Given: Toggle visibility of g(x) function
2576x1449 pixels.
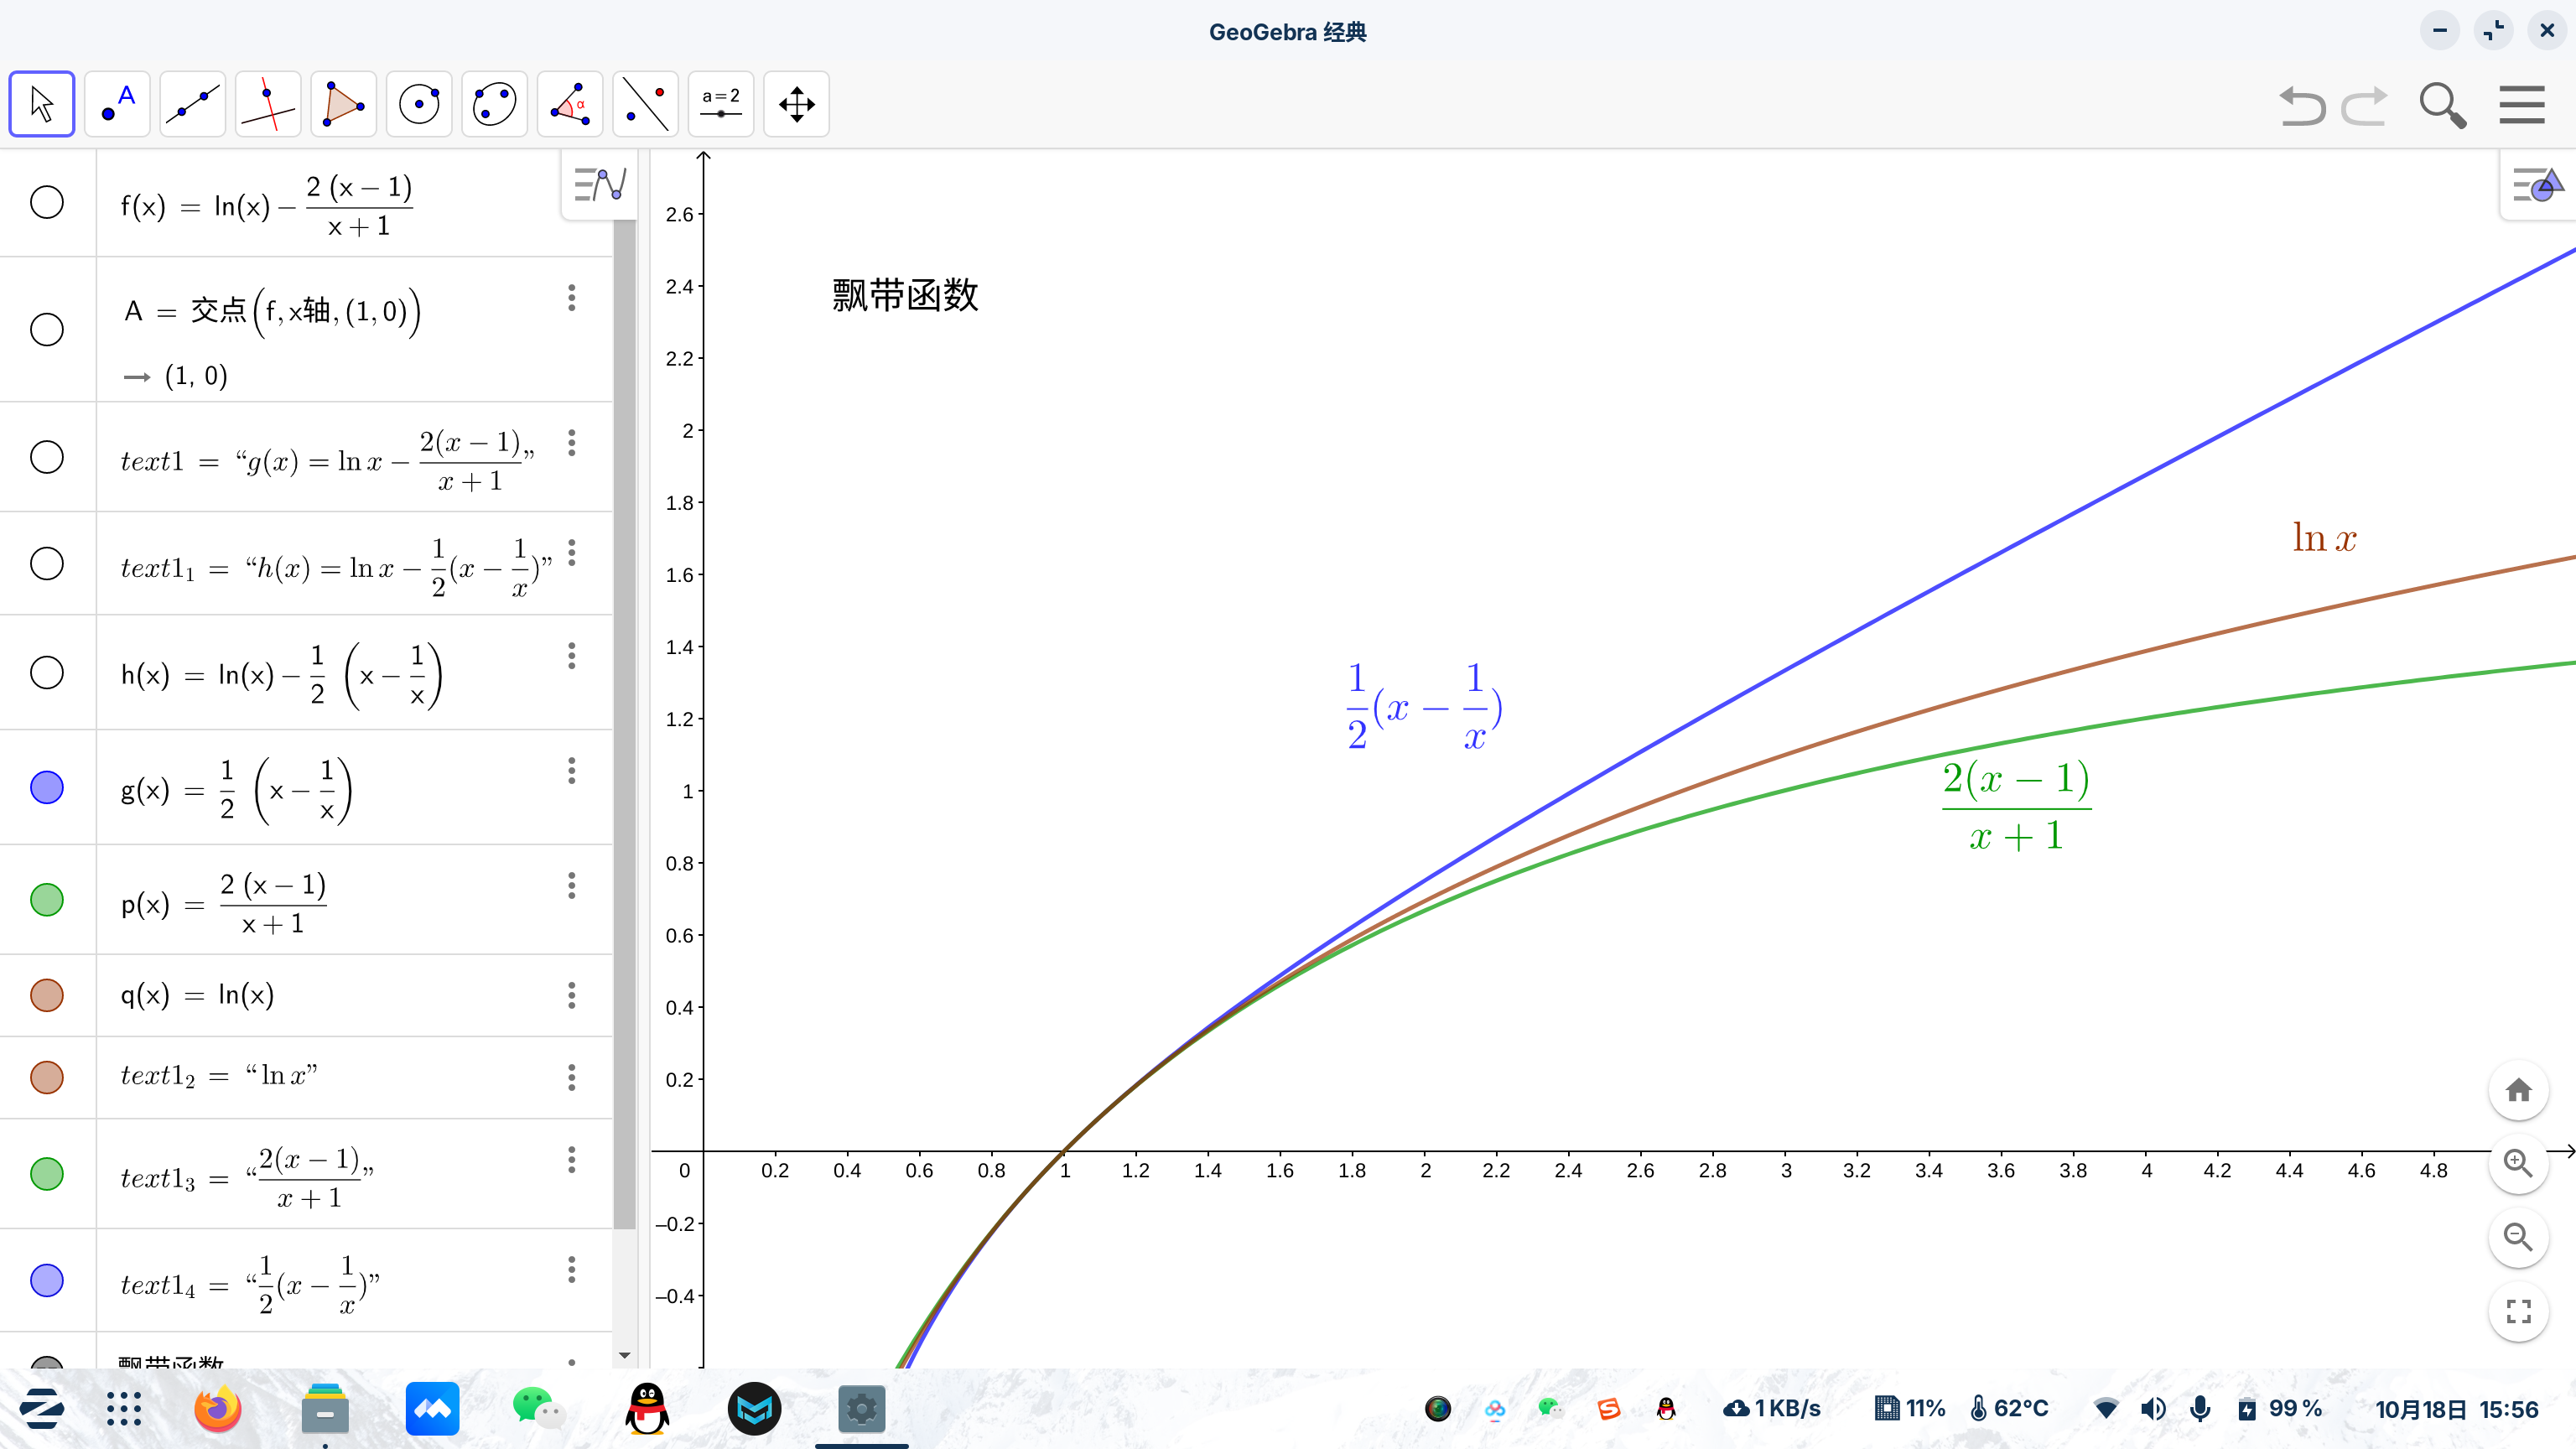Looking at the screenshot, I should point(47,788).
